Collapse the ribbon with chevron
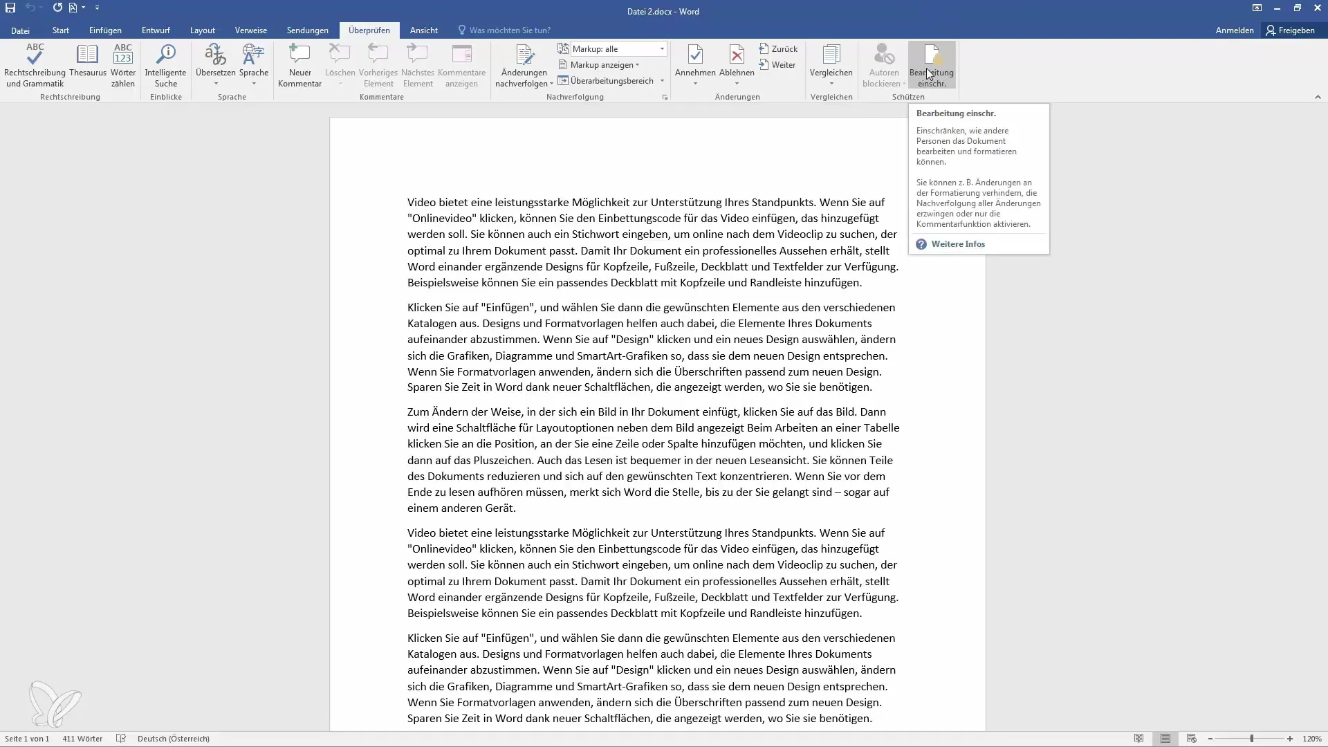 (x=1318, y=98)
